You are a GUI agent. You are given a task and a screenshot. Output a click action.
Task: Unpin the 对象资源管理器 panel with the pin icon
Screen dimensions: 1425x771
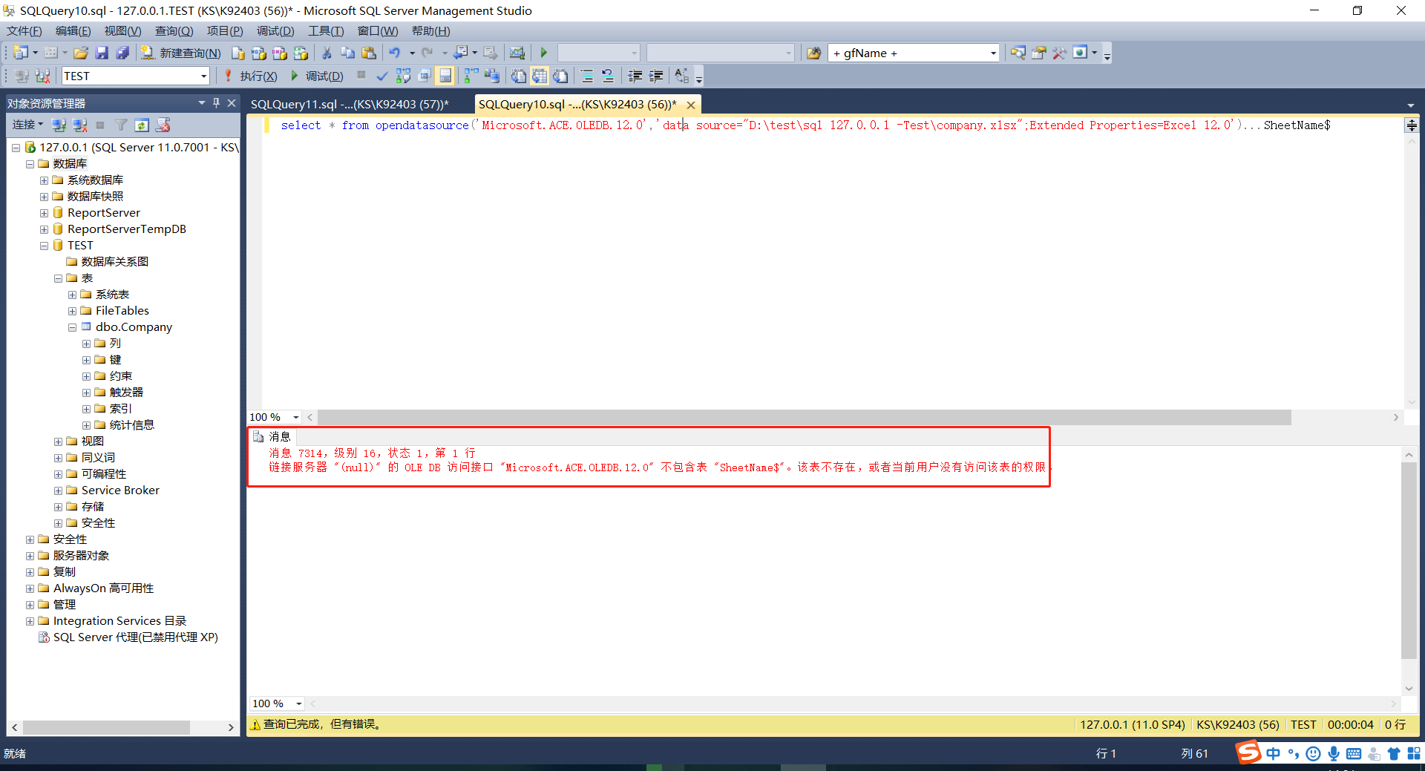[216, 103]
